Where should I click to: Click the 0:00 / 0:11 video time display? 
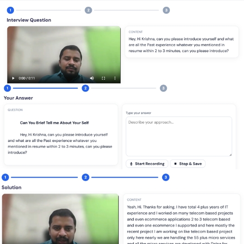pos(27,78)
